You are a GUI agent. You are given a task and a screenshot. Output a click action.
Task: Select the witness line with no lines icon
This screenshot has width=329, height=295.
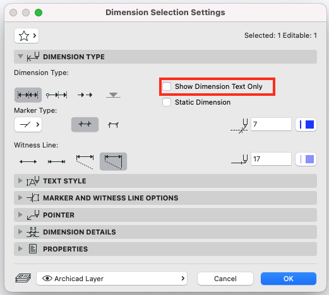click(x=28, y=161)
